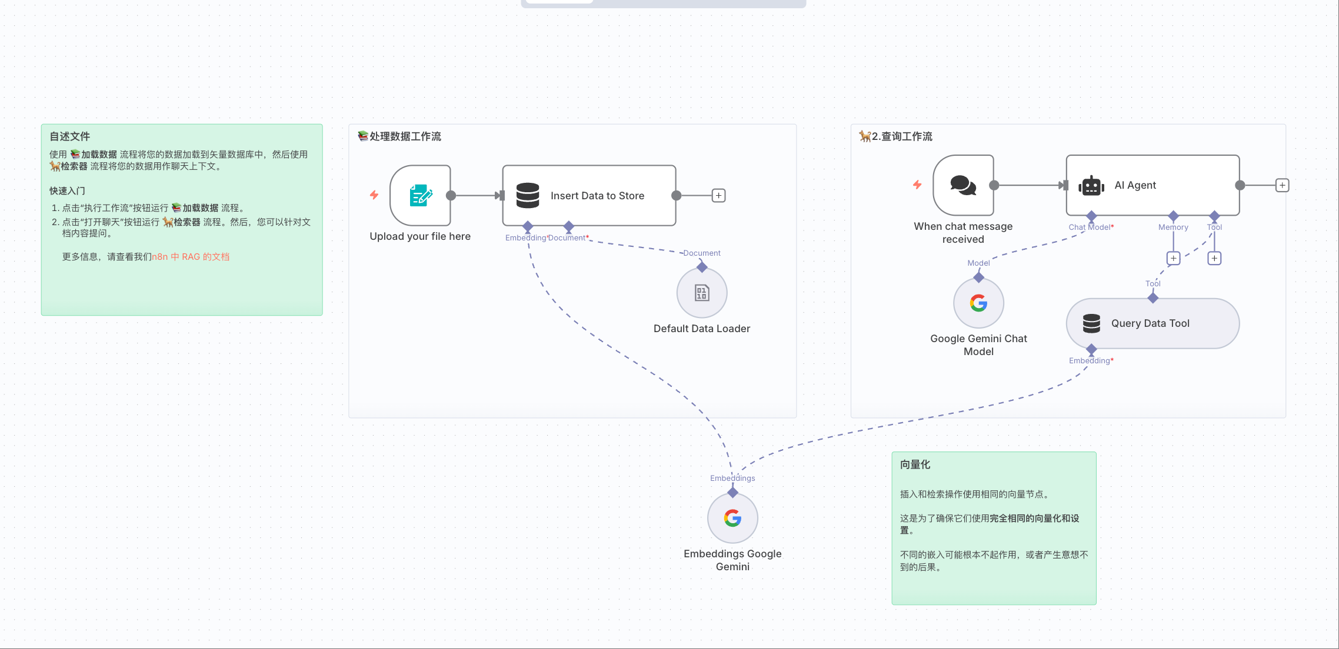1339x649 pixels.
Task: Click the Embeddings Google Gemini label
Action: pos(732,560)
